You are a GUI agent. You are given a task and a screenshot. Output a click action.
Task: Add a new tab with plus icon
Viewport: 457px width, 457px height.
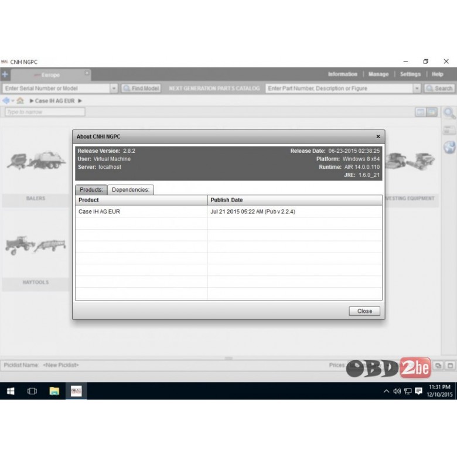pyautogui.click(x=5, y=74)
